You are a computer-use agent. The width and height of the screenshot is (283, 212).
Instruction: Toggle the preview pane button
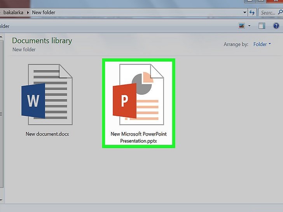click(262, 26)
